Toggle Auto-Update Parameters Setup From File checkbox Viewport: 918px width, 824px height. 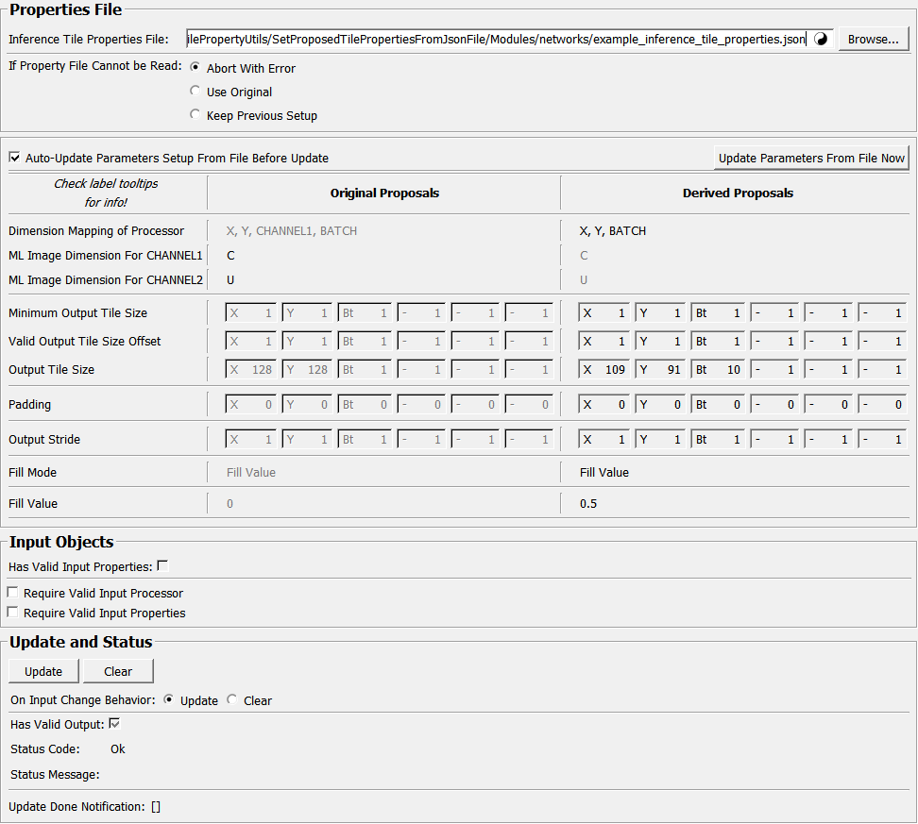coord(14,158)
